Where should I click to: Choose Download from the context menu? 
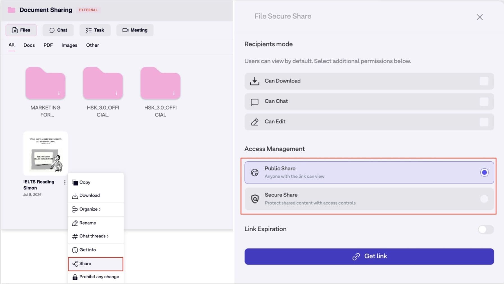point(96,195)
